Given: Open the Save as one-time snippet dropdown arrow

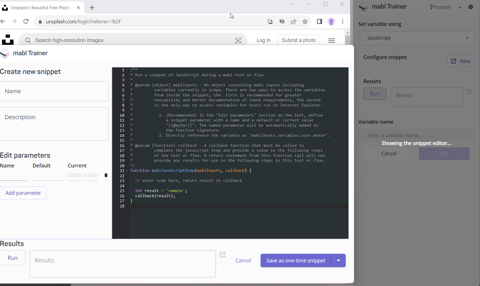Looking at the screenshot, I should click(x=338, y=260).
